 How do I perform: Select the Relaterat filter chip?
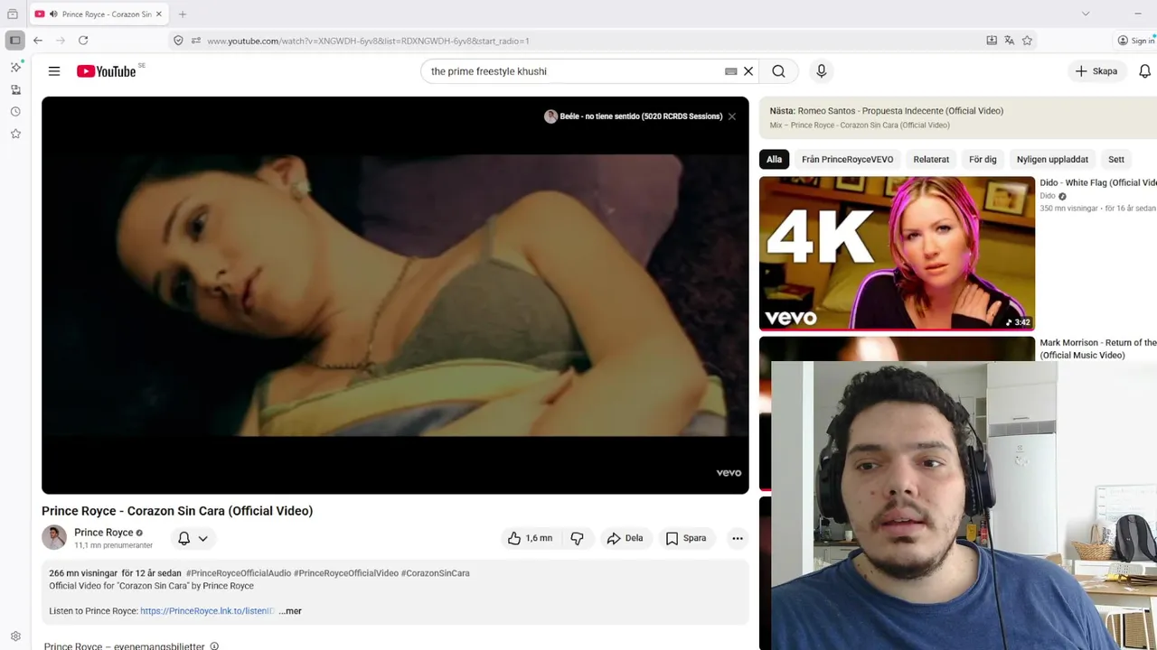click(931, 159)
